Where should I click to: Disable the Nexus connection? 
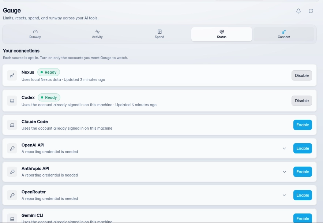[x=302, y=75]
